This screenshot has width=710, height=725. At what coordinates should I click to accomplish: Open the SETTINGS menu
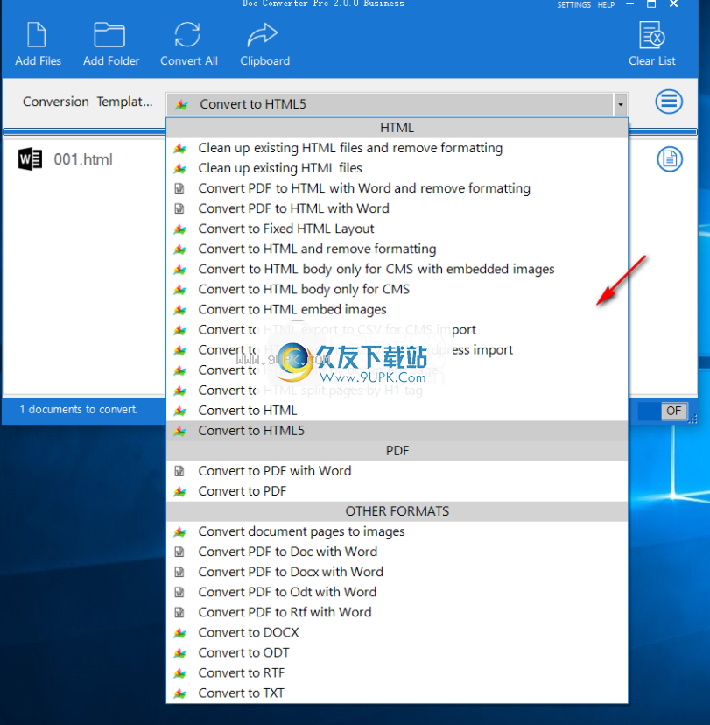tap(573, 4)
